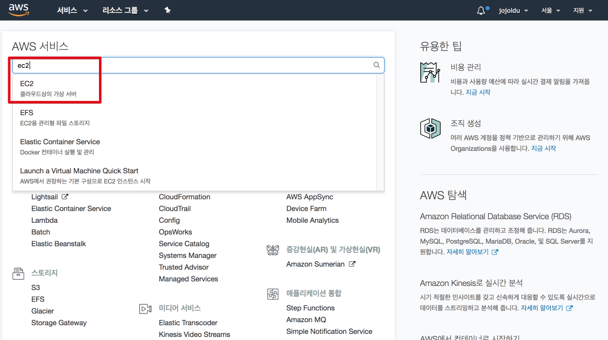Click the search magnifier icon

(376, 65)
